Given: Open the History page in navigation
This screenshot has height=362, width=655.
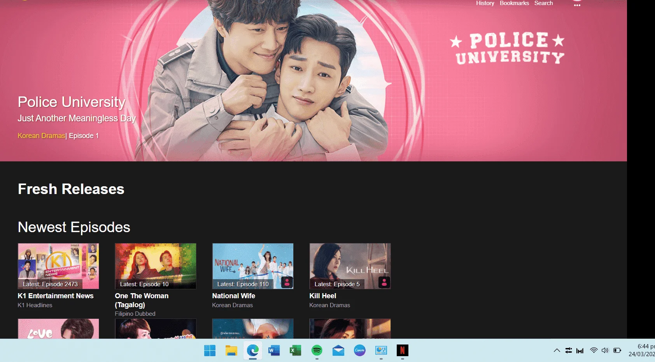Looking at the screenshot, I should tap(485, 3).
